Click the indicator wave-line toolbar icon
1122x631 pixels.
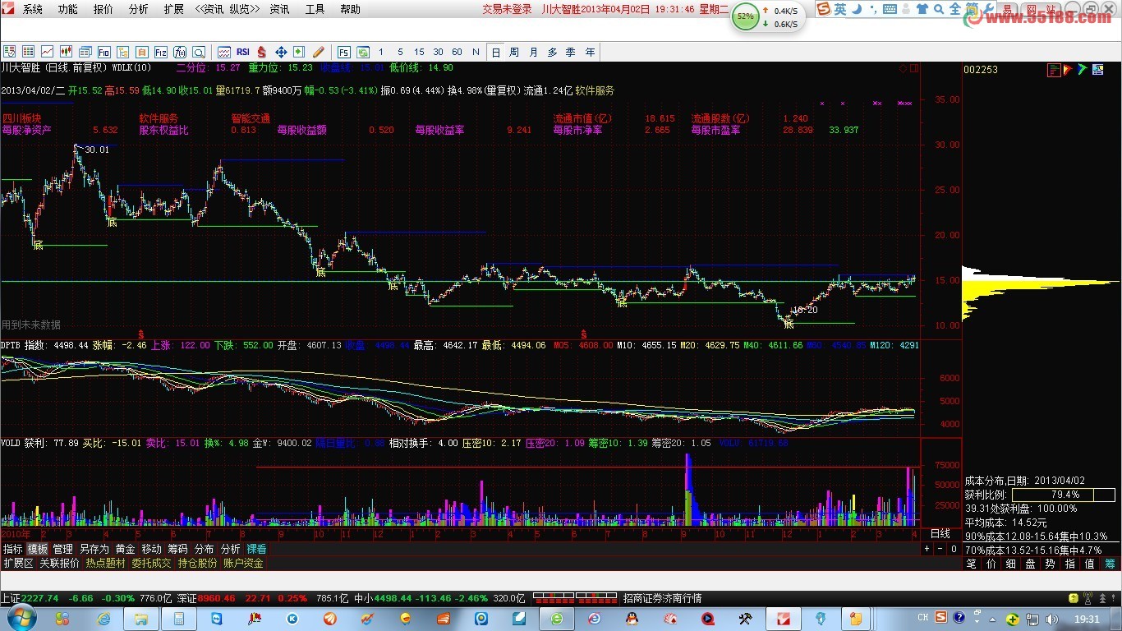click(224, 51)
